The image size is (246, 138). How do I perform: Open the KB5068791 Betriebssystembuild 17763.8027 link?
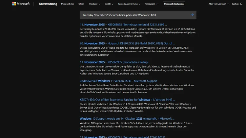pos(122,137)
